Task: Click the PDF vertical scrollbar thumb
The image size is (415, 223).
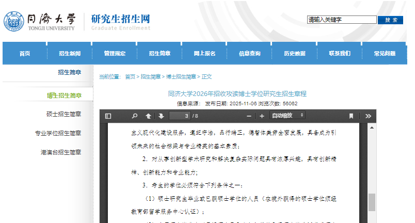Action: tap(372, 202)
